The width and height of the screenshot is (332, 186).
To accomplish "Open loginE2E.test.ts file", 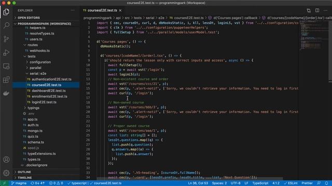I will click(46, 102).
